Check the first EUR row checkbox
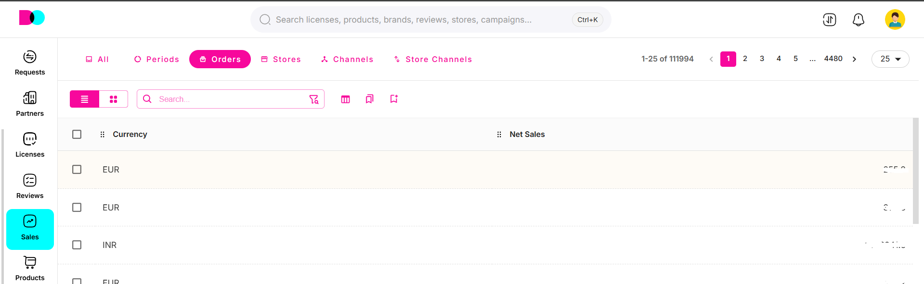The width and height of the screenshot is (924, 284). click(x=77, y=169)
